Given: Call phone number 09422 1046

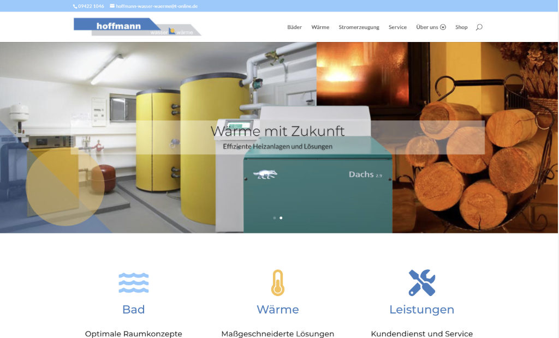Looking at the screenshot, I should (x=91, y=6).
